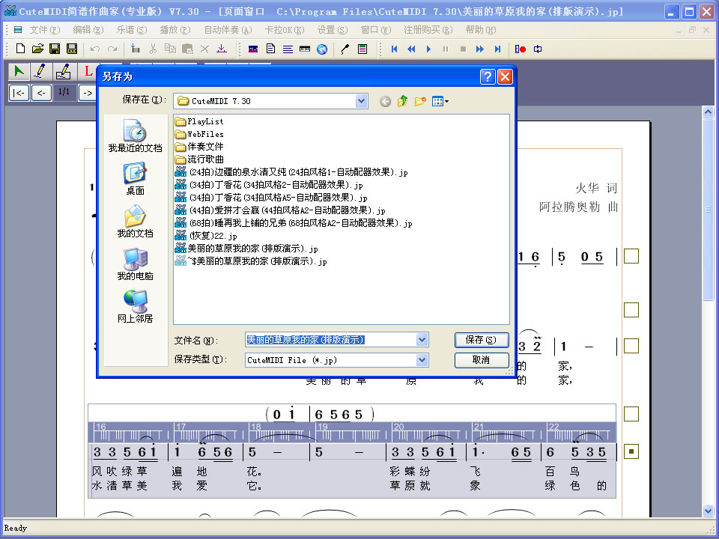Start playback with the Play button
Viewport: 719px width, 539px height.
coord(428,49)
